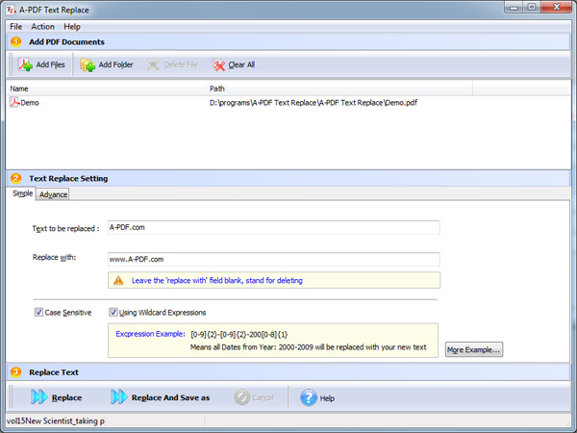Click the A-PDF Text Replace title bar icon
Viewport: 577px width, 433px height.
[x=11, y=10]
